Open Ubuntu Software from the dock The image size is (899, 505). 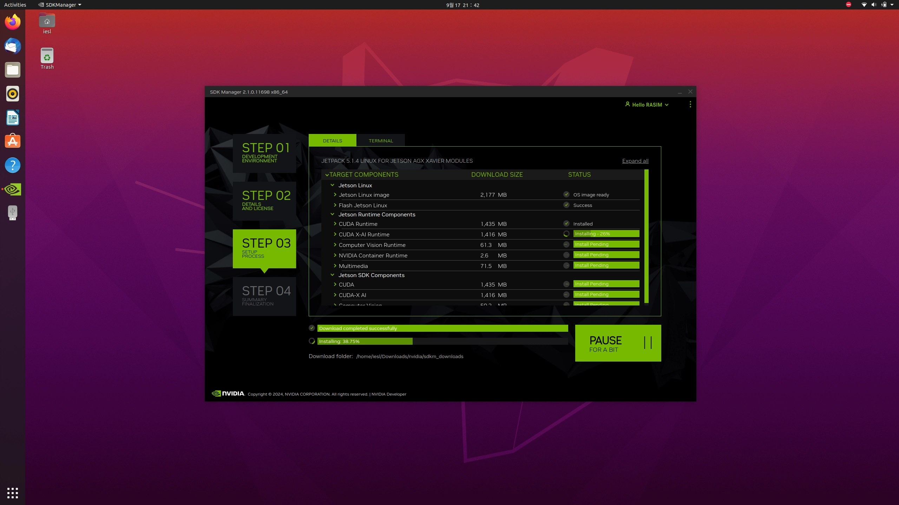pos(13,141)
